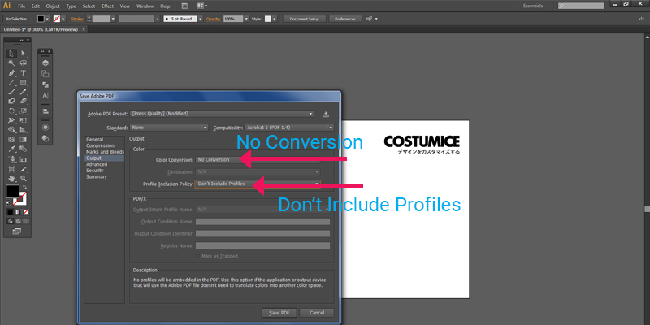Choose the Free Transform tool
Image resolution: width=650 pixels, height=325 pixels.
coord(24,120)
